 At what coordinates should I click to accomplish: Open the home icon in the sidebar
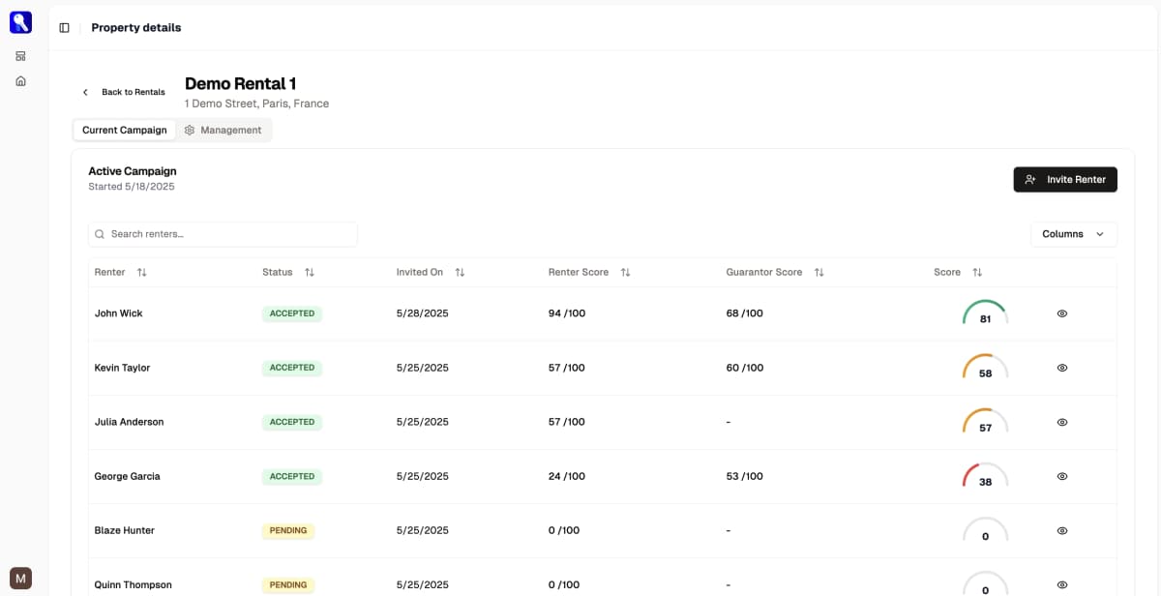(x=20, y=81)
